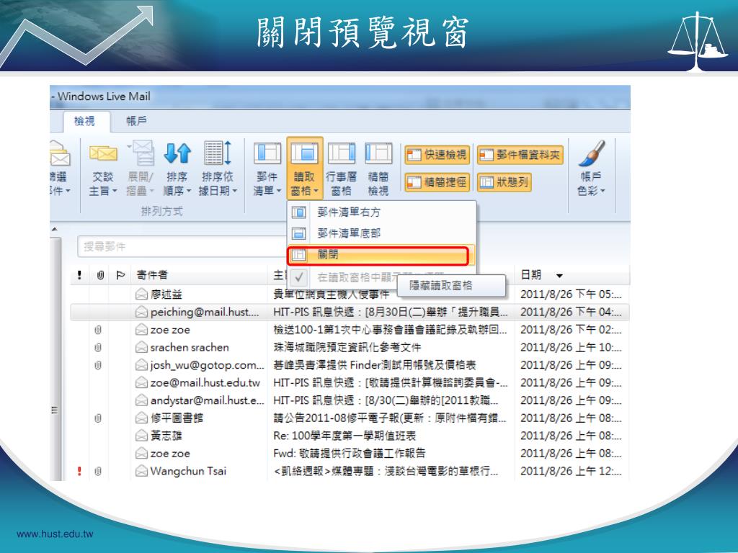Viewport: 738px width, 553px height.
Task: Toggle 精簡捷徑 compact shortcuts button
Action: (437, 182)
